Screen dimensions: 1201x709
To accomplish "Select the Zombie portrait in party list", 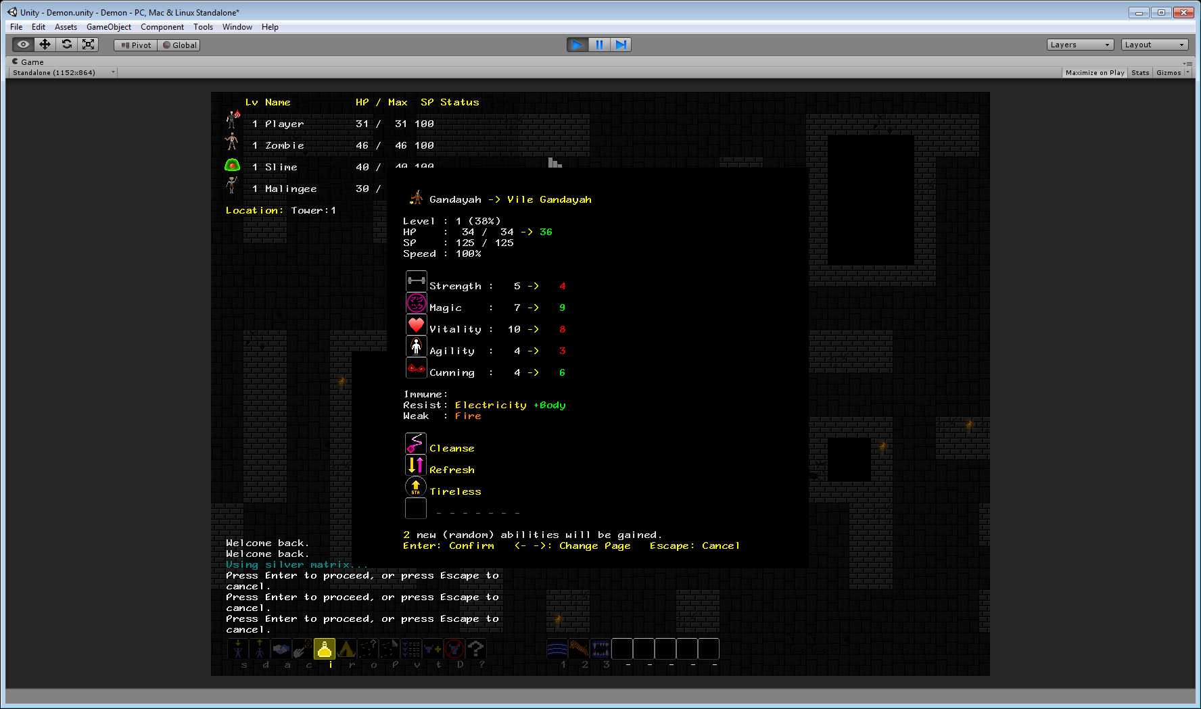I will [232, 142].
